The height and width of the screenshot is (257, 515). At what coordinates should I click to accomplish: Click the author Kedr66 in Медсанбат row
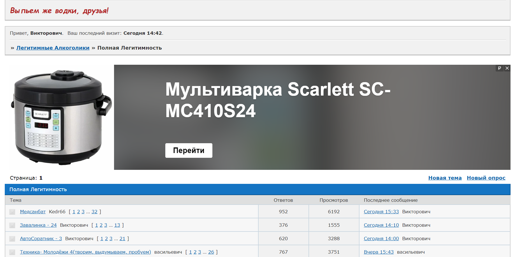click(57, 212)
